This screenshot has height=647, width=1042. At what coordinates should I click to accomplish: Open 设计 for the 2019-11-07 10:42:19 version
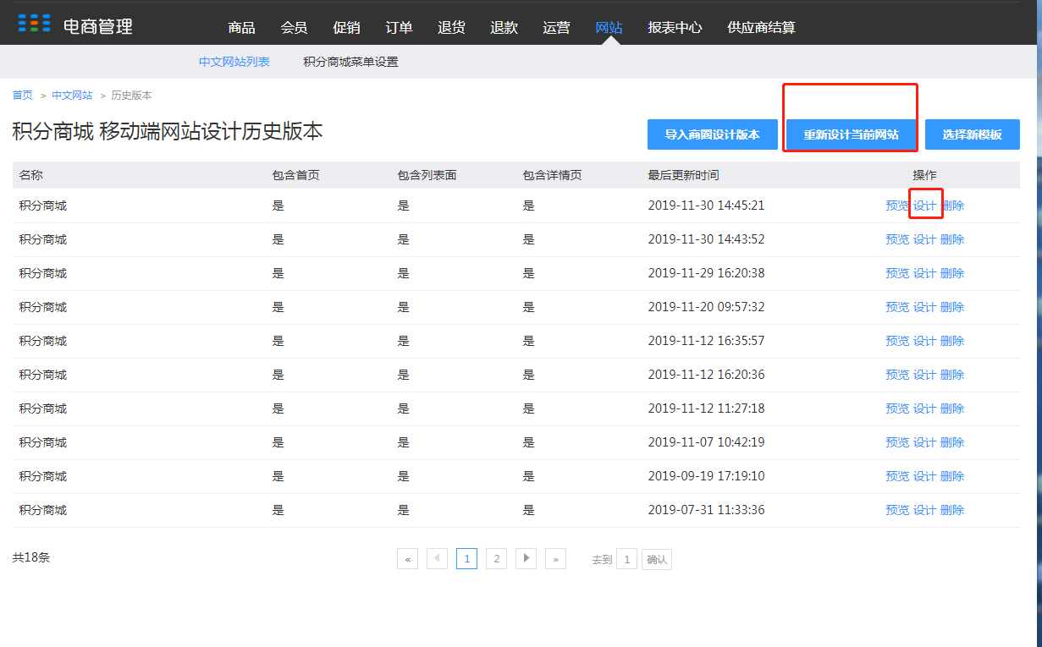point(924,442)
